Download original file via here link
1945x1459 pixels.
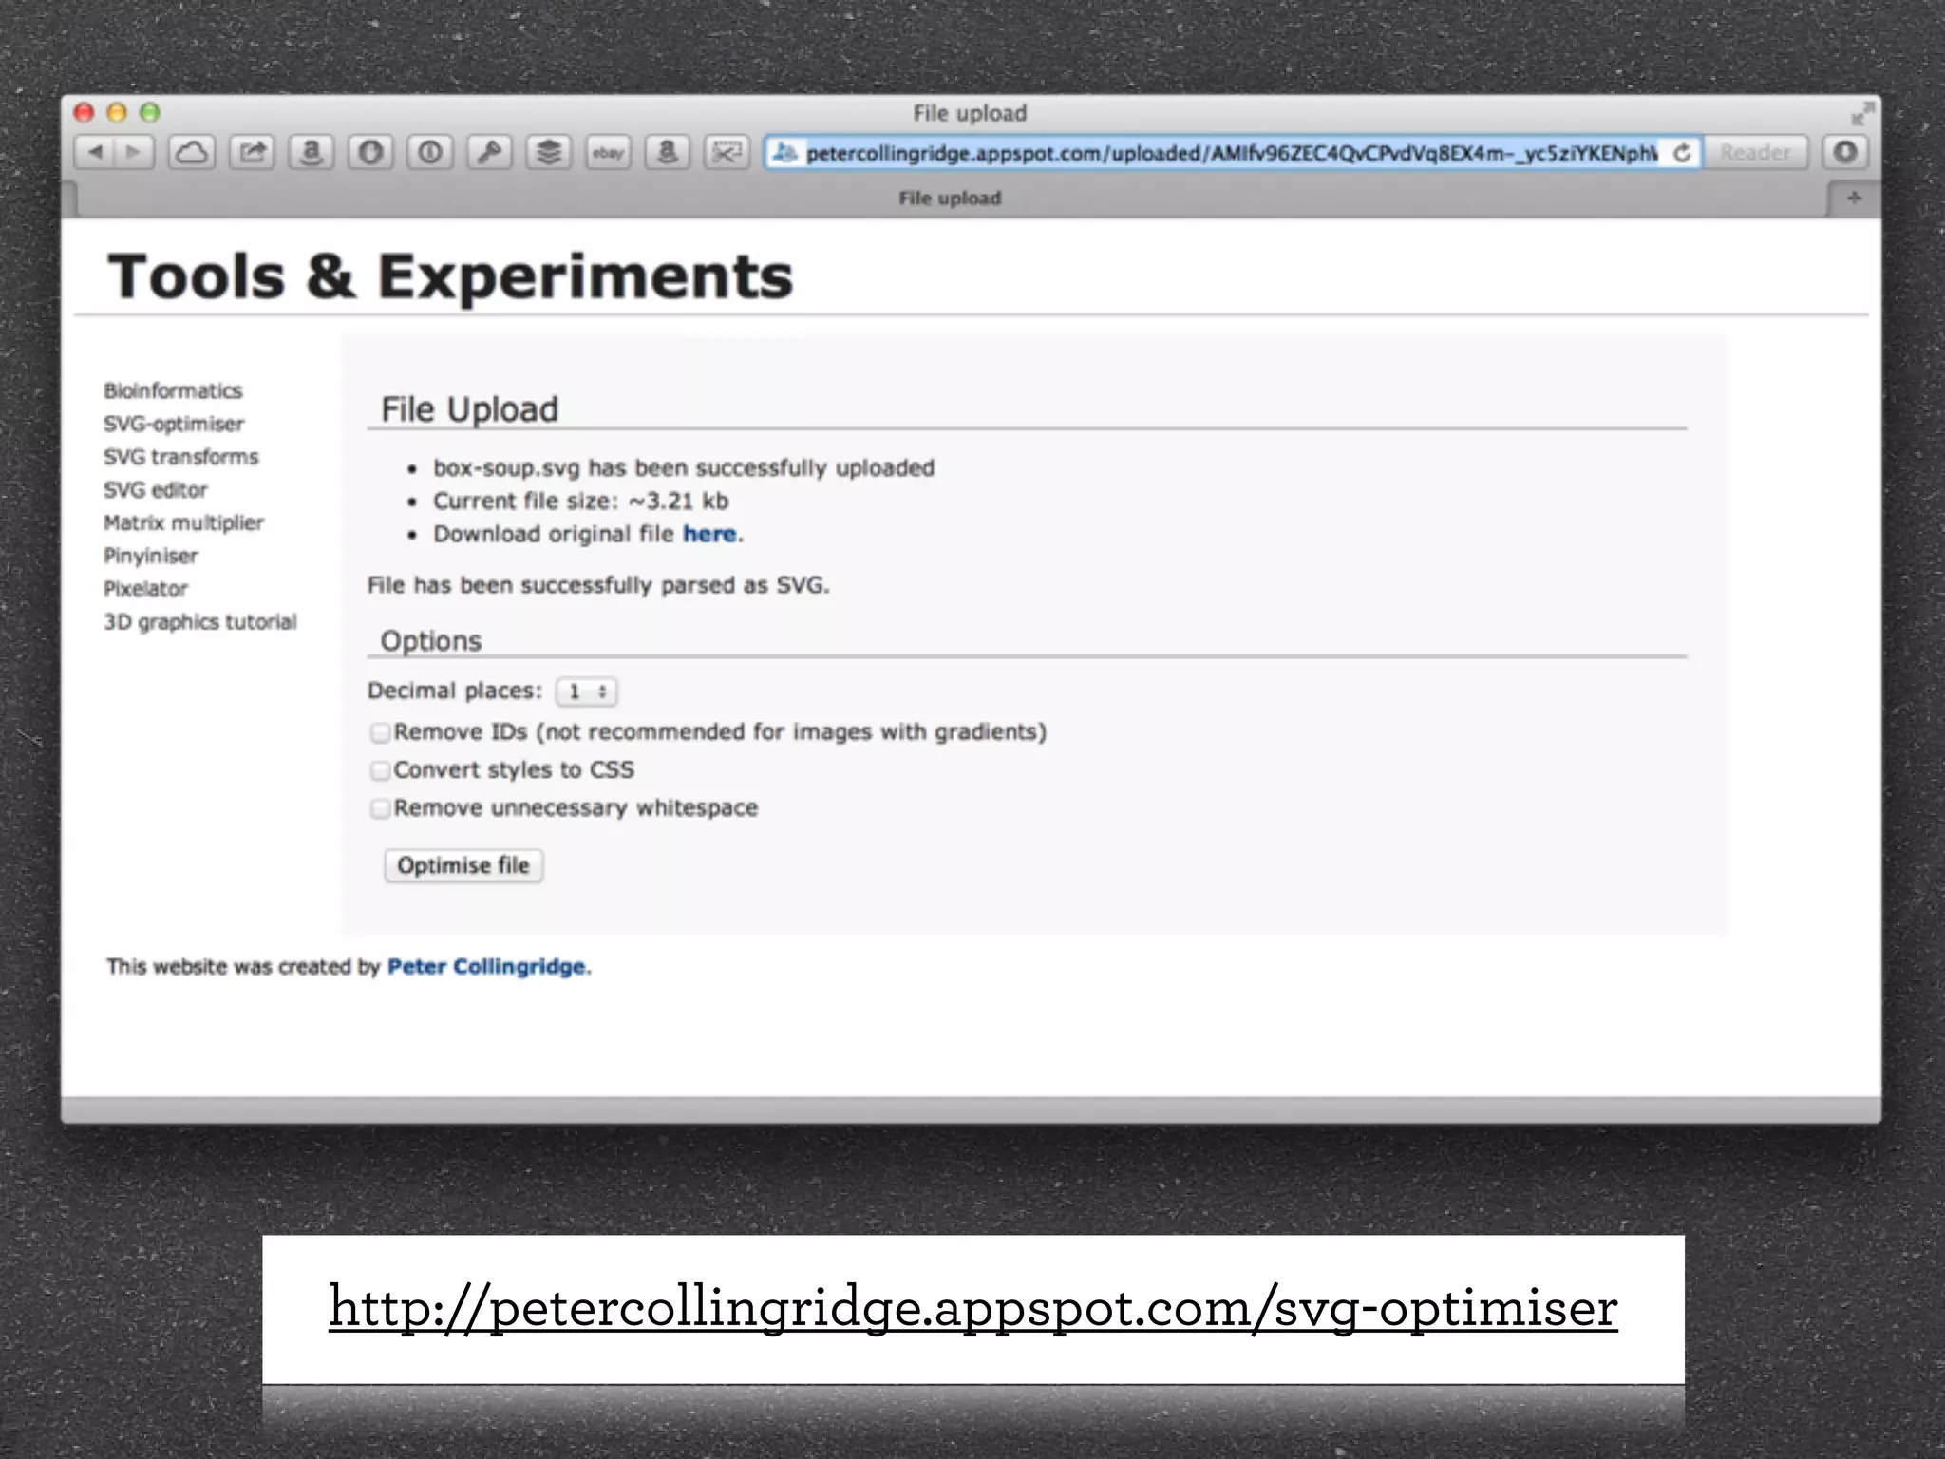click(709, 534)
